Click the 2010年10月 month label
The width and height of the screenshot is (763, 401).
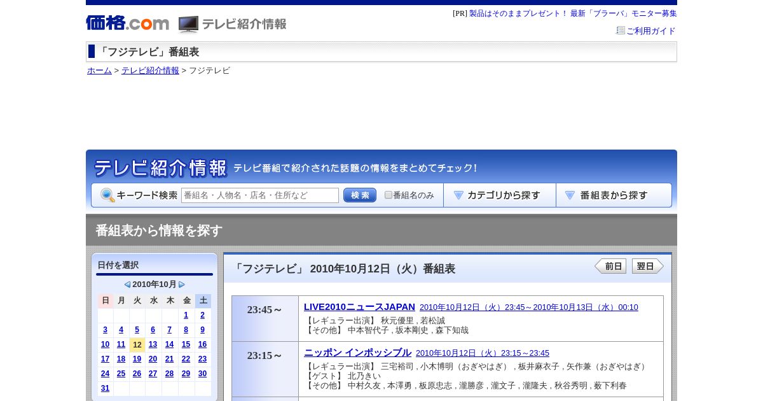point(155,285)
